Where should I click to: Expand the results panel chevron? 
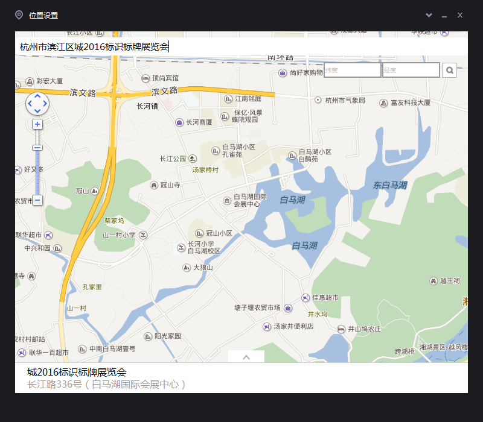(x=246, y=357)
